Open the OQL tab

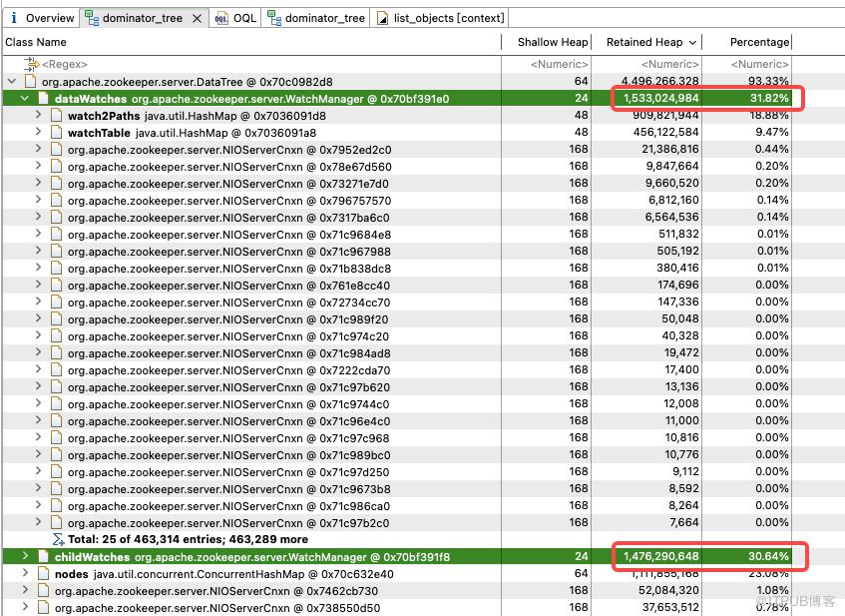pyautogui.click(x=235, y=18)
